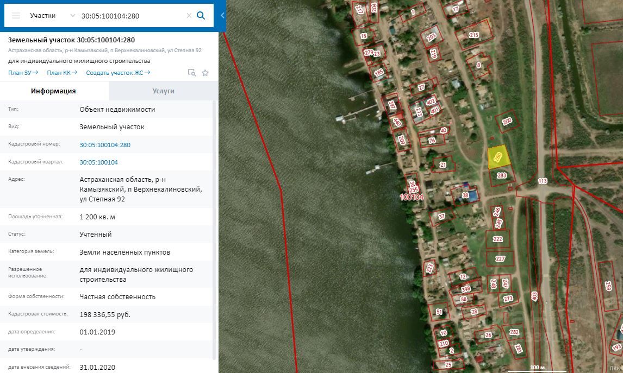Screen dimensions: 623x373
Task: Click the Вид value Земельный участок
Action: tap(112, 127)
